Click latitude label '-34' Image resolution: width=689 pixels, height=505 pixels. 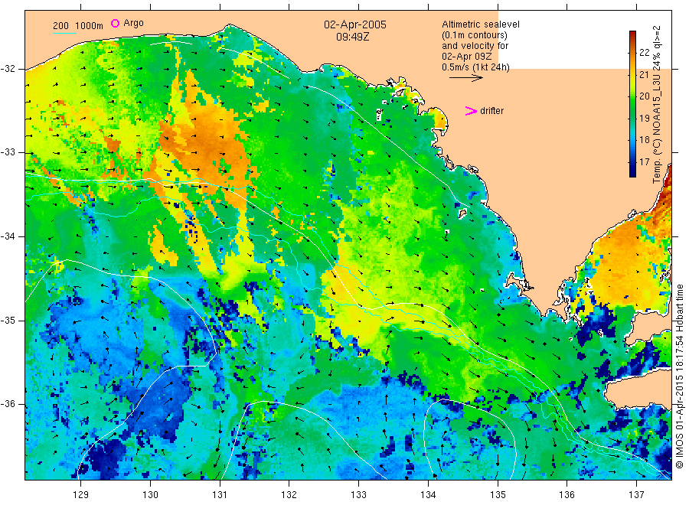pyautogui.click(x=8, y=236)
